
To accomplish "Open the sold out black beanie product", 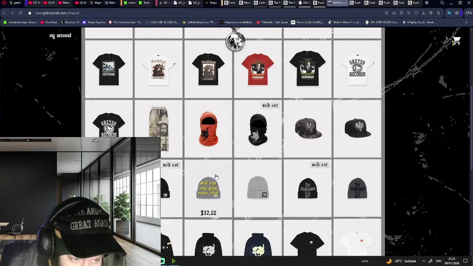I will point(307,188).
